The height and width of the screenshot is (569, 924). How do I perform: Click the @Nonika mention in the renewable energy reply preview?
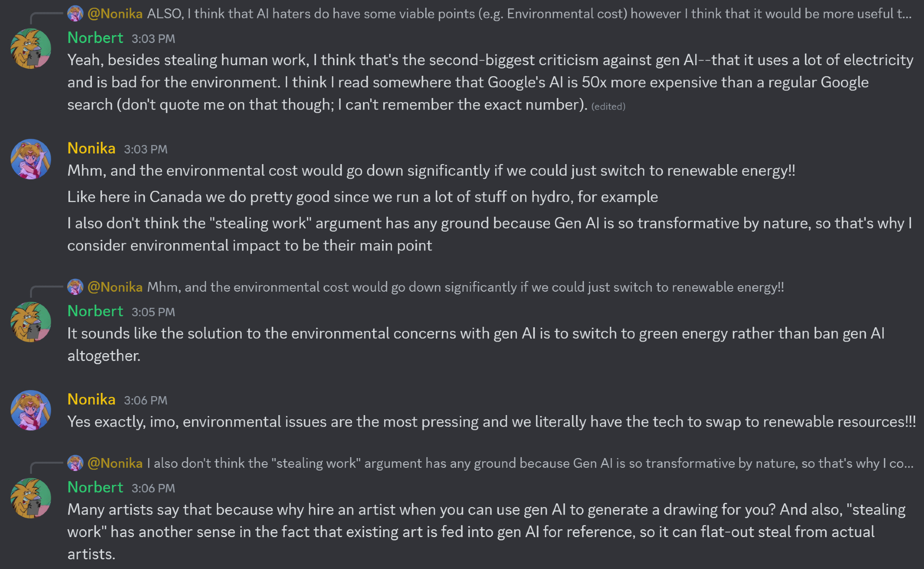(x=115, y=287)
